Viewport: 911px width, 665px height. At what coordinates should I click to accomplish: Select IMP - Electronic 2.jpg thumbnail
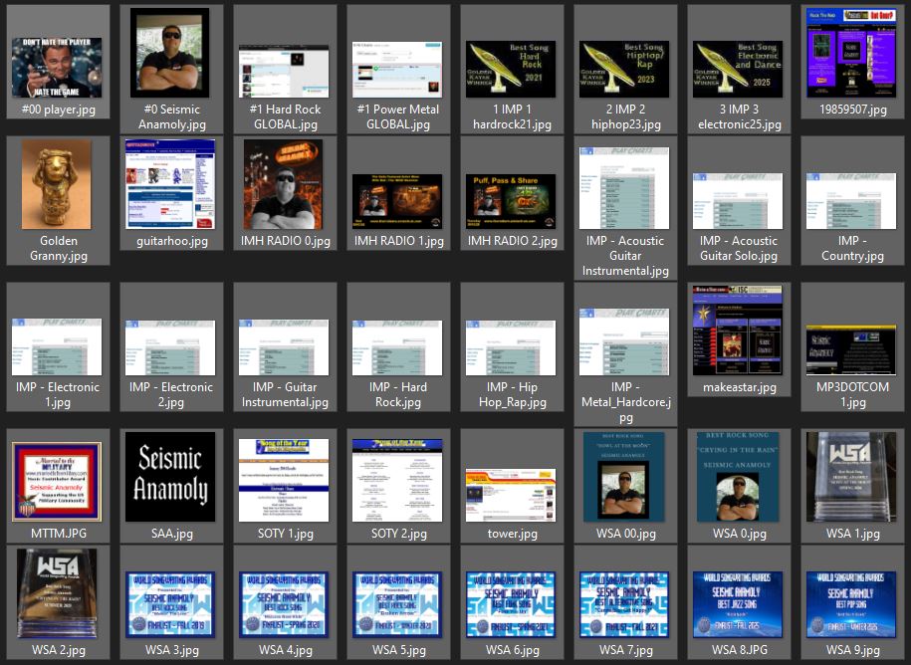(170, 347)
